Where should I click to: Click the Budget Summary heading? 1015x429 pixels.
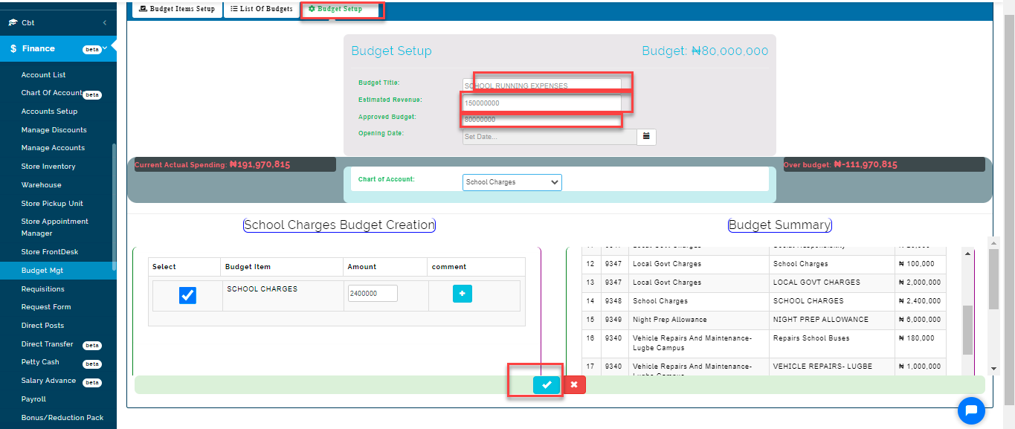(x=779, y=225)
